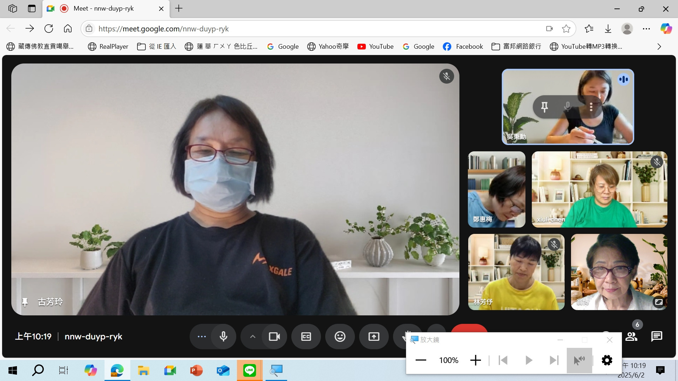Open the new tab plus button
The height and width of the screenshot is (381, 678).
click(x=179, y=8)
